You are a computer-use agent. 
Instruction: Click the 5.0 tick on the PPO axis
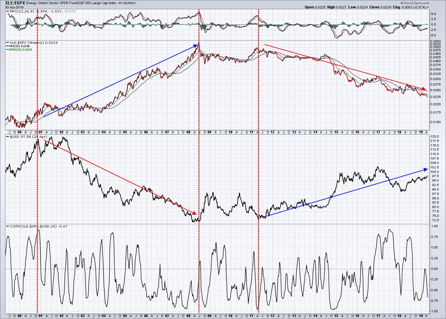(x=434, y=14)
